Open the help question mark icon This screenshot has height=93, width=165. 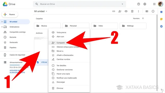[139, 4]
